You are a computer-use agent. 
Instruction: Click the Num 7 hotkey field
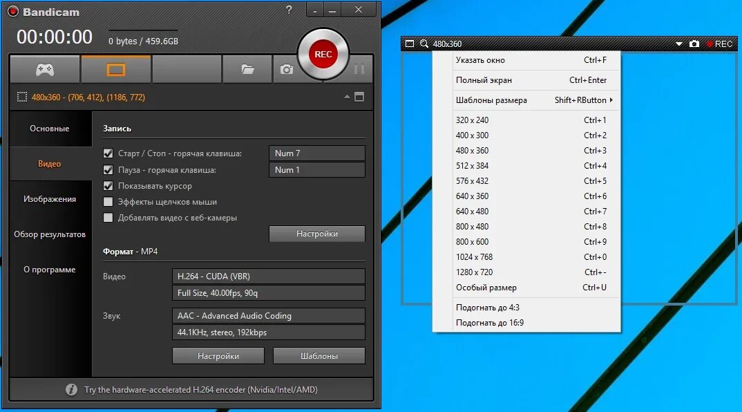(x=317, y=153)
